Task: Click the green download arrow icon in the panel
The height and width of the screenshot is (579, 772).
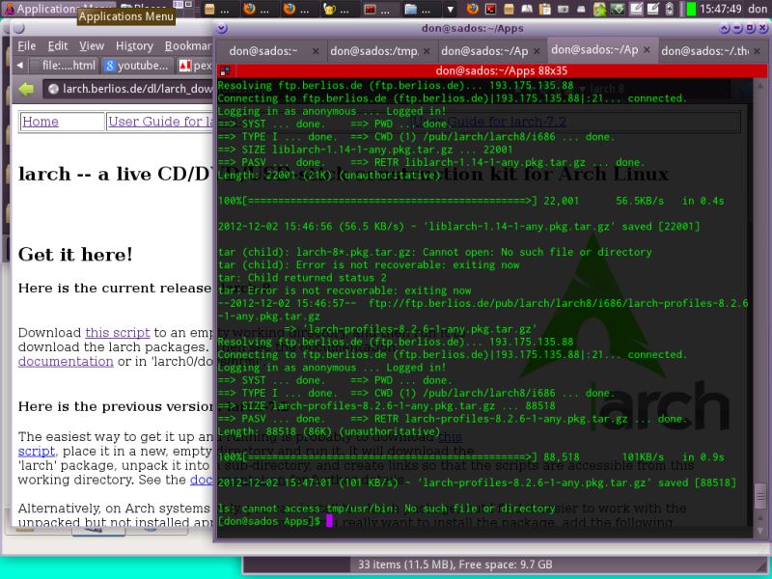Action: click(x=618, y=8)
